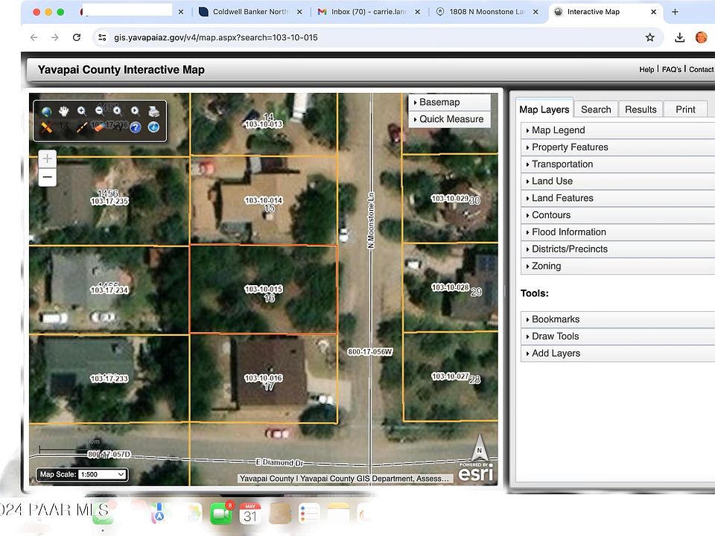715x536 pixels.
Task: Open FaceTime from the dock
Action: 222,514
